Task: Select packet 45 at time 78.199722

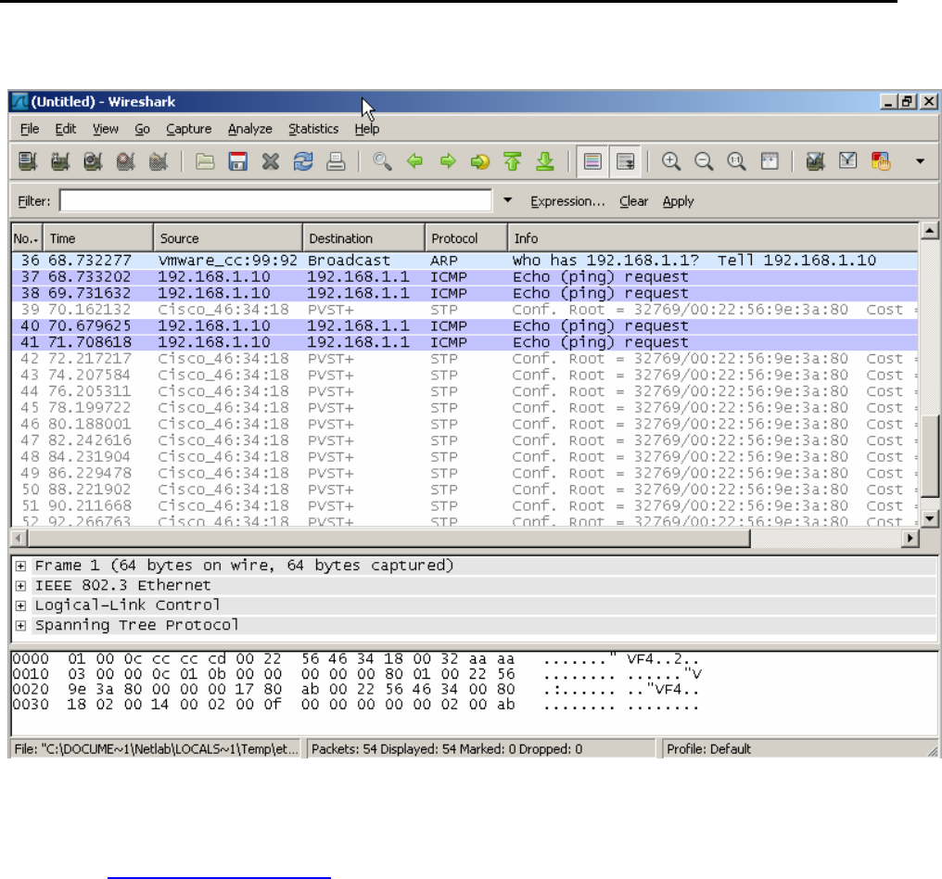Action: pos(465,407)
